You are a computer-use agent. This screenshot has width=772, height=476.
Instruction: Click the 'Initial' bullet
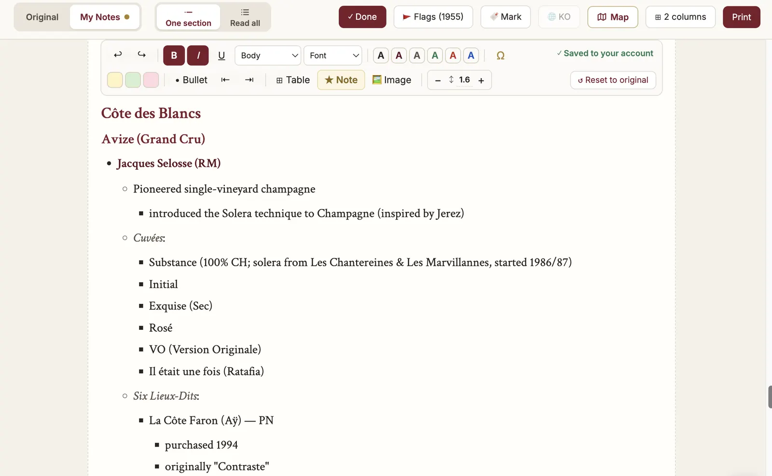click(x=164, y=285)
